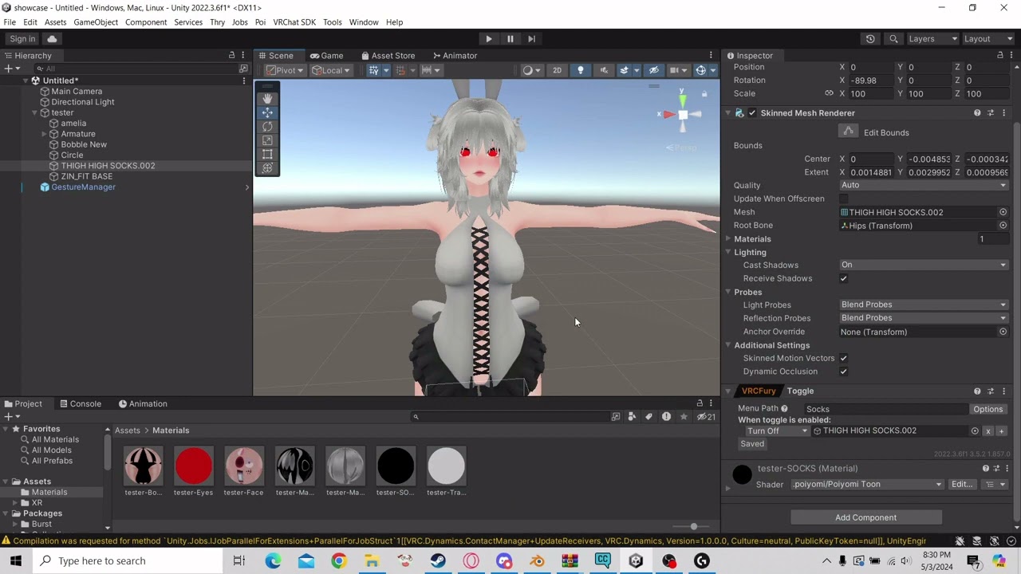Click the Pause button

510,38
